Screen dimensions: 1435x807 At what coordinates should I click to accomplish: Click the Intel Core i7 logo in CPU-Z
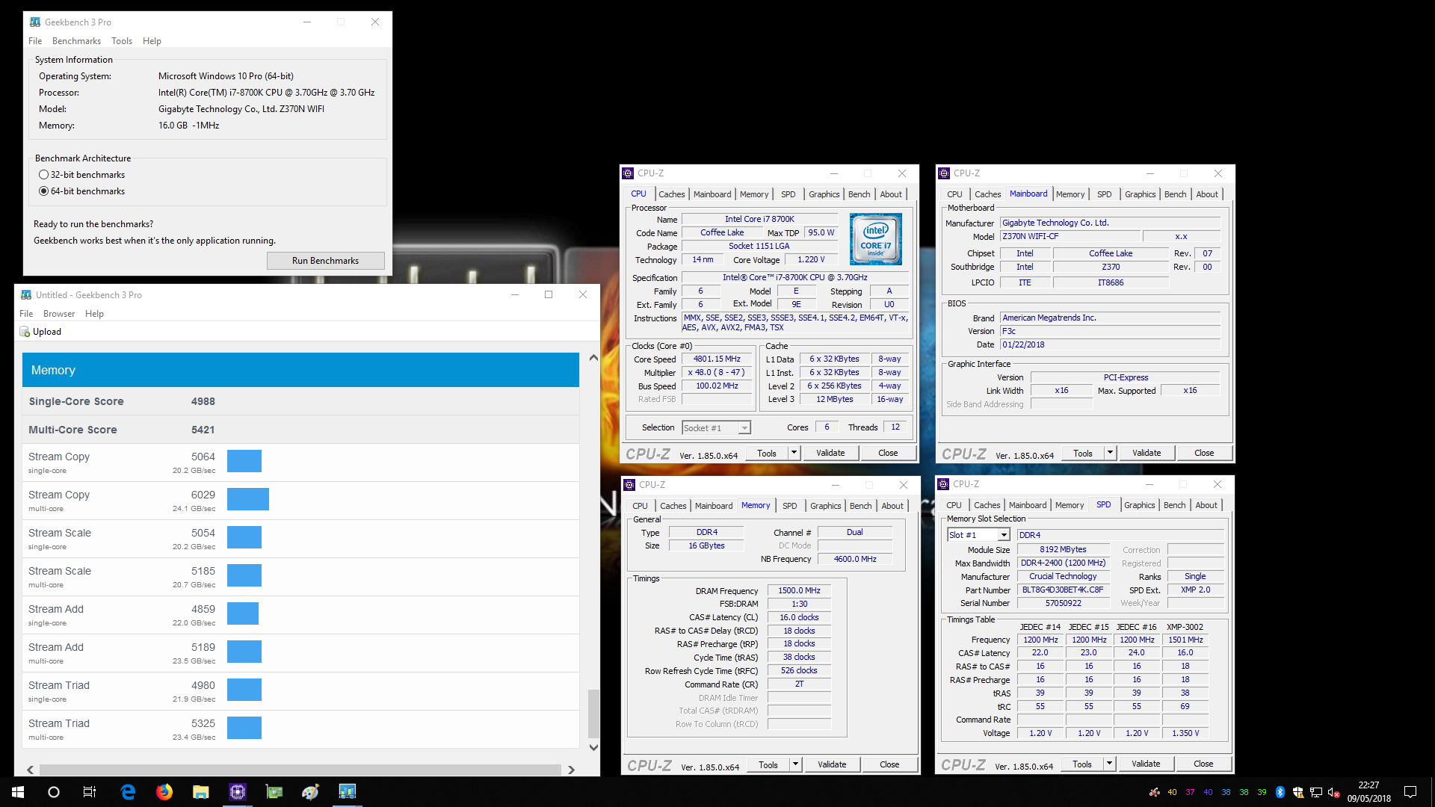876,239
